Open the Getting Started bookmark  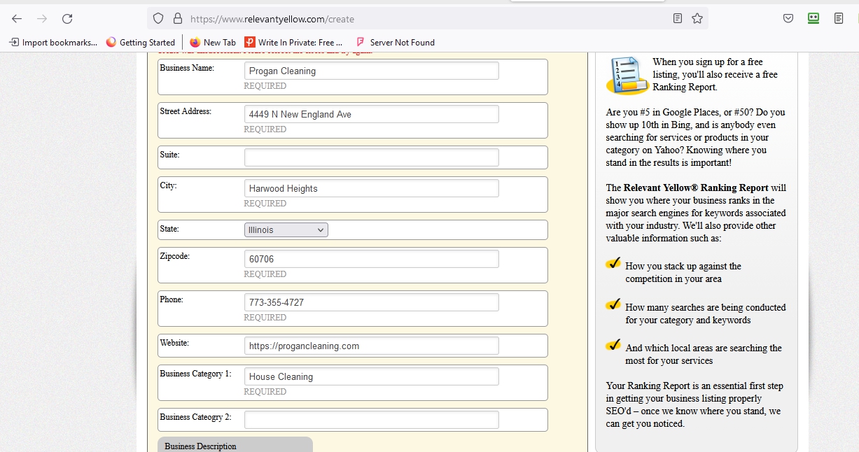(x=140, y=43)
